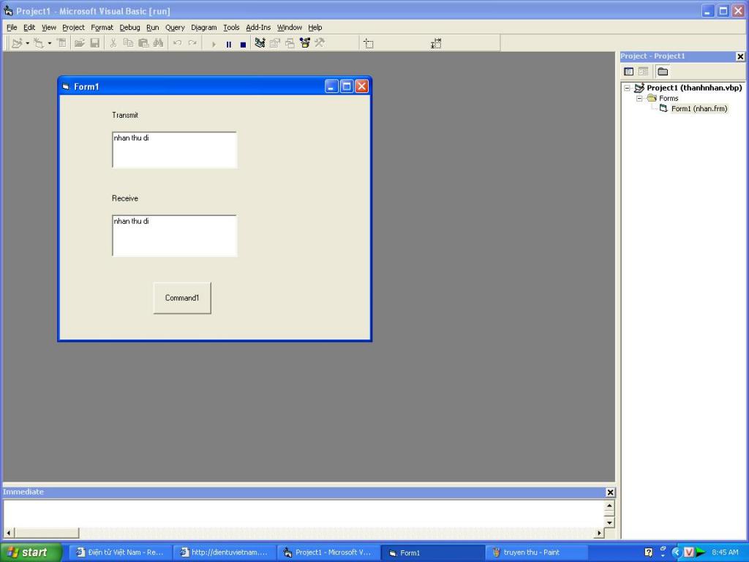Click inside the Receive text box
Image resolution: width=749 pixels, height=562 pixels.
(174, 236)
